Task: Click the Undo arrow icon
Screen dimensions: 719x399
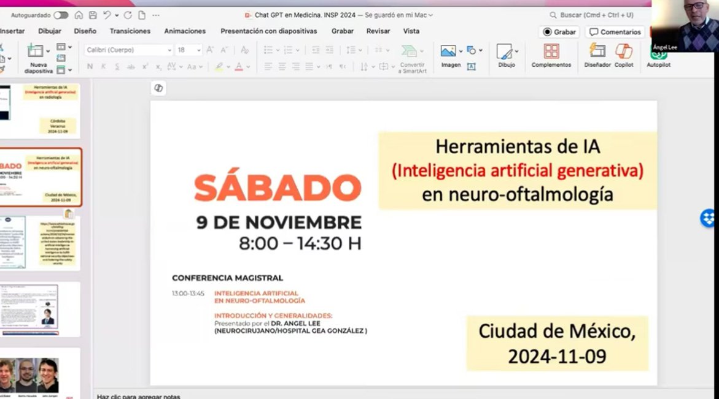Action: [107, 15]
